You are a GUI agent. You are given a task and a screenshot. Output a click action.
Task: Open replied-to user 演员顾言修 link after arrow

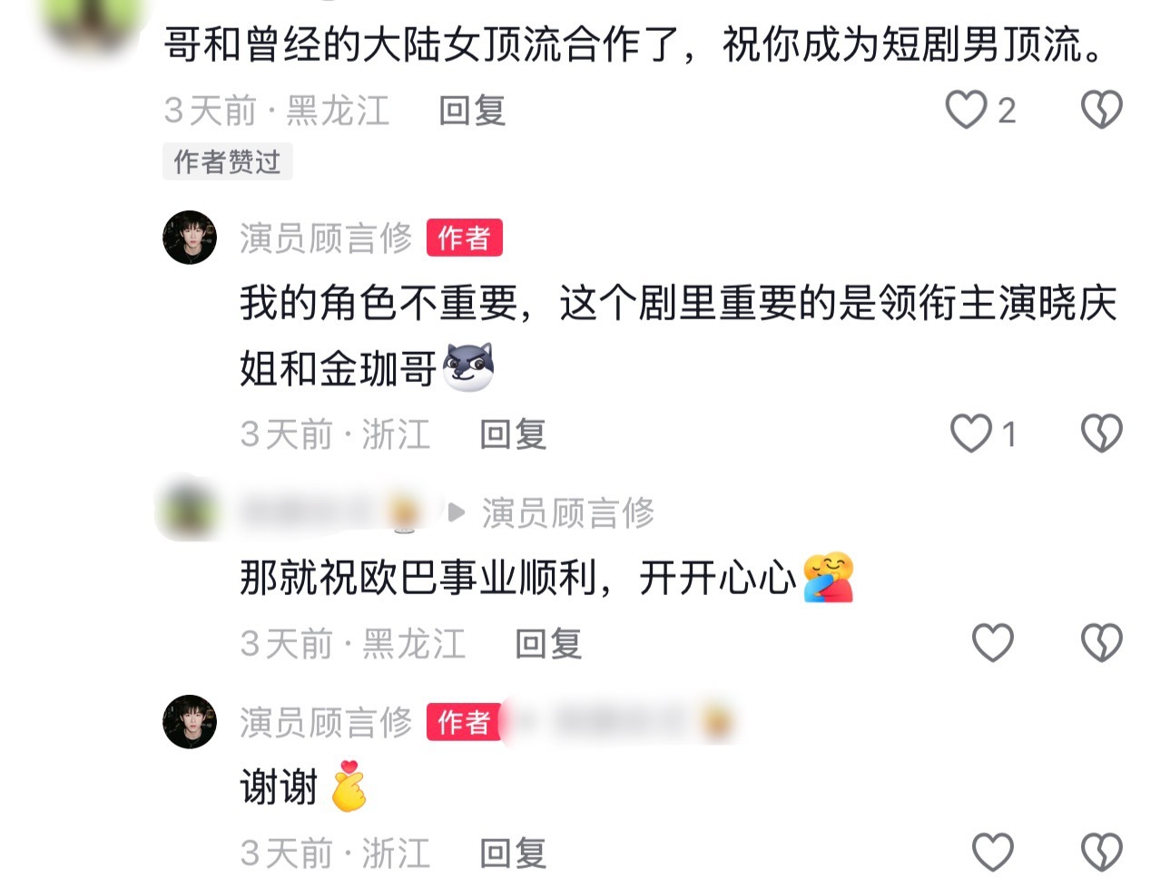pos(567,513)
